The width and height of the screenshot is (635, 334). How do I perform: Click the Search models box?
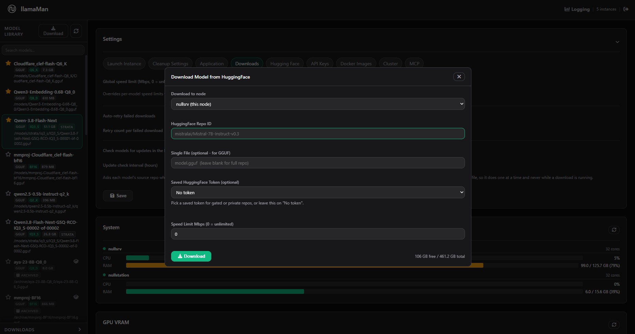[x=43, y=50]
